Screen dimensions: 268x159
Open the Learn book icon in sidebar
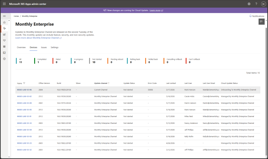[x=4, y=53]
